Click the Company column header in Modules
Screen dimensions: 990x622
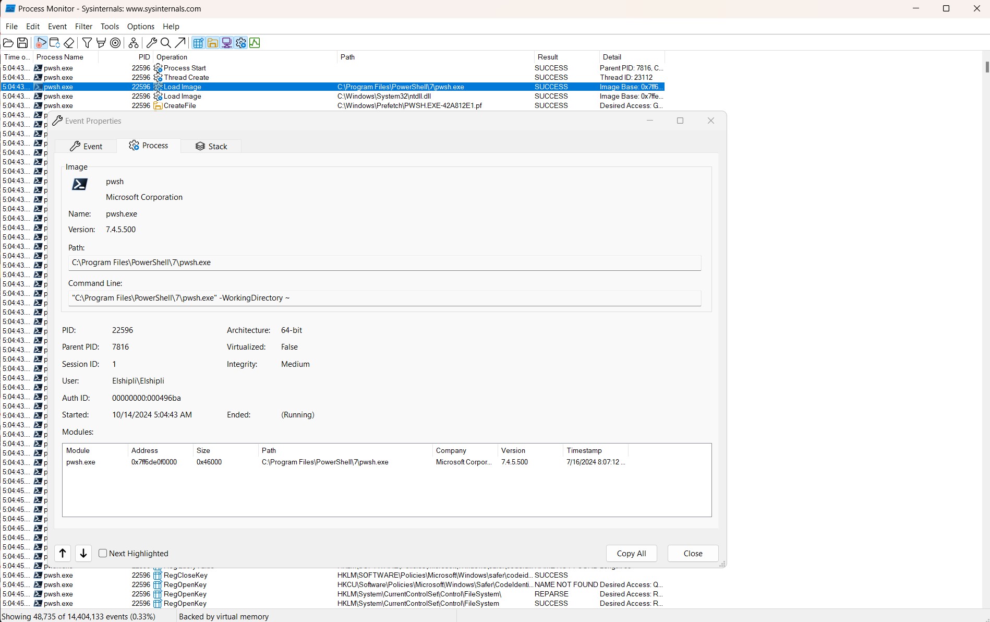click(465, 450)
